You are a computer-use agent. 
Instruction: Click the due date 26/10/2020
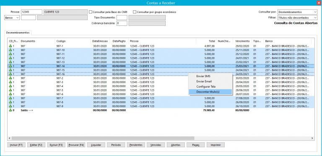[242, 106]
